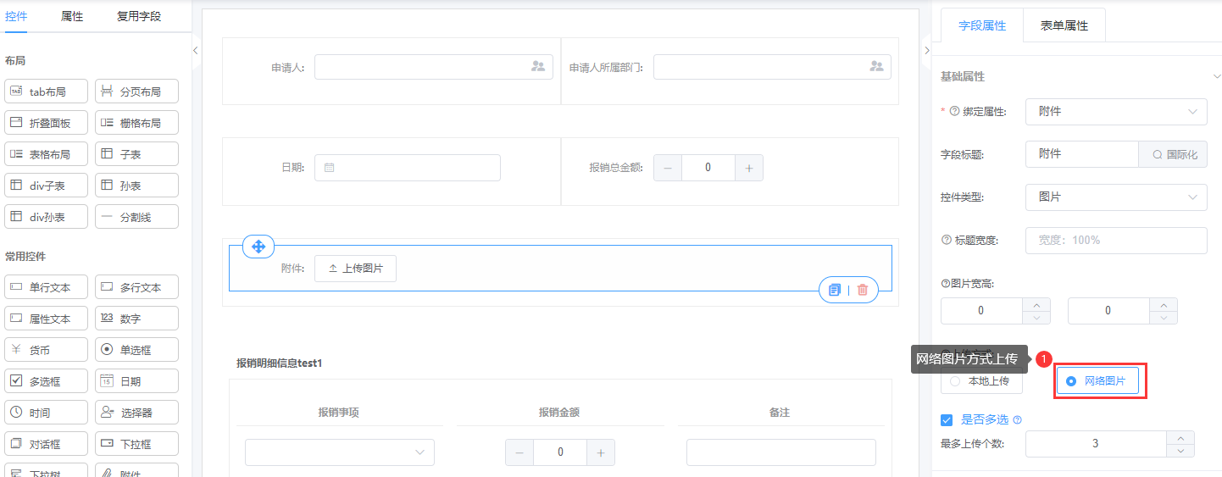Open user picker icon in 申请人所属部门 field
The height and width of the screenshot is (477, 1222).
pos(876,66)
